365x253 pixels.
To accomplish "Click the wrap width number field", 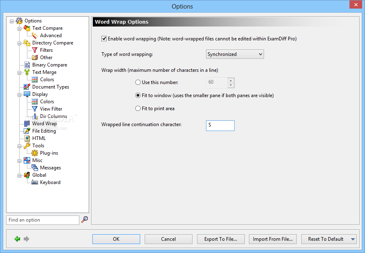I will [x=217, y=82].
